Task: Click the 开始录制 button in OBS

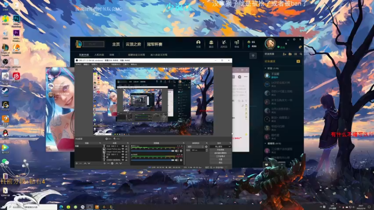Action: click(x=221, y=150)
